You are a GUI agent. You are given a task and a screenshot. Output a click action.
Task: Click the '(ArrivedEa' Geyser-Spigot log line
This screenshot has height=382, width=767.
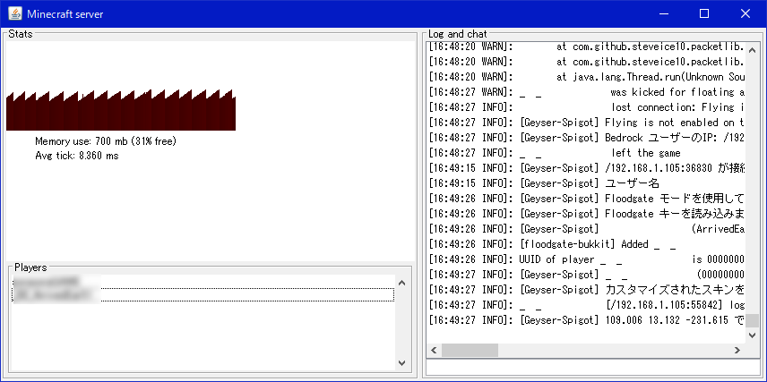click(587, 229)
